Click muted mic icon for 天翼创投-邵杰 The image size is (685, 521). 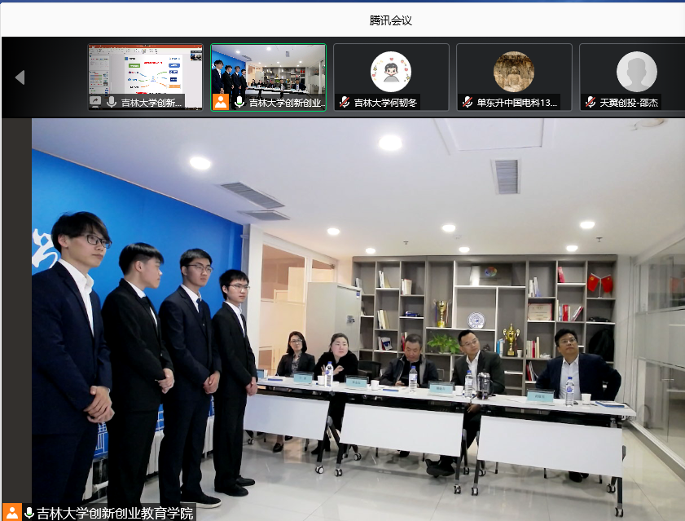coord(591,103)
